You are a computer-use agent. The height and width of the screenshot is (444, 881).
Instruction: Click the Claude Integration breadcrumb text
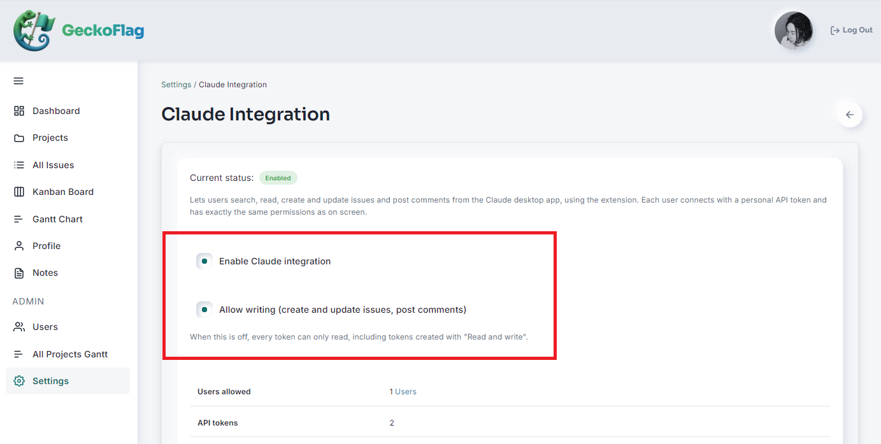pos(233,85)
